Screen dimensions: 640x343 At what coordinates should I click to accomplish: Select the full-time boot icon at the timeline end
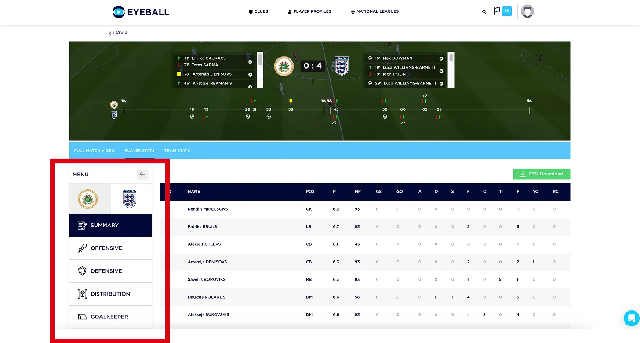point(530,101)
